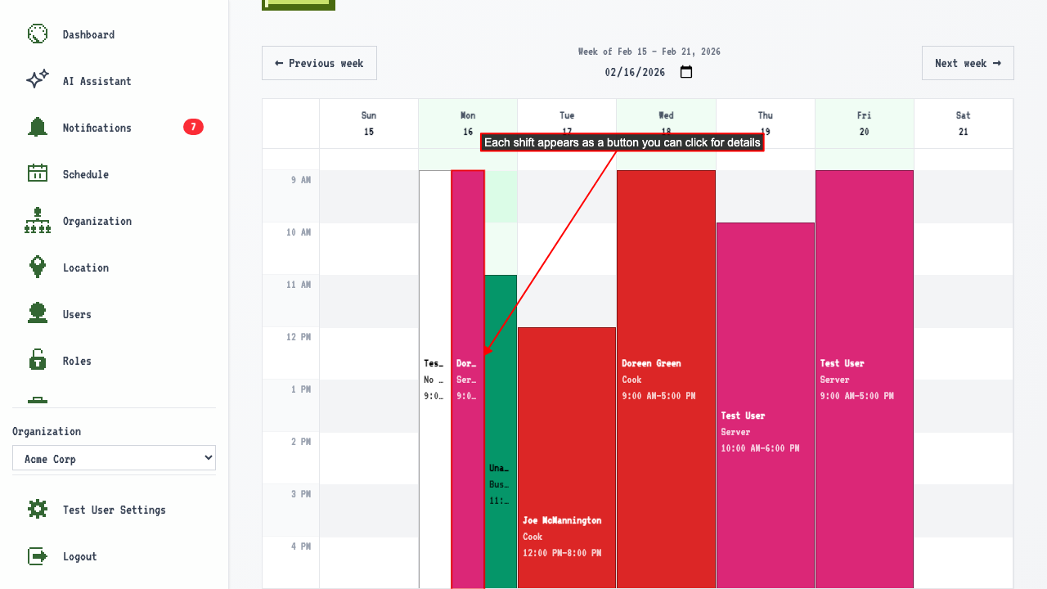Open the Test User Settings gear icon
The height and width of the screenshot is (589, 1047).
[38, 510]
